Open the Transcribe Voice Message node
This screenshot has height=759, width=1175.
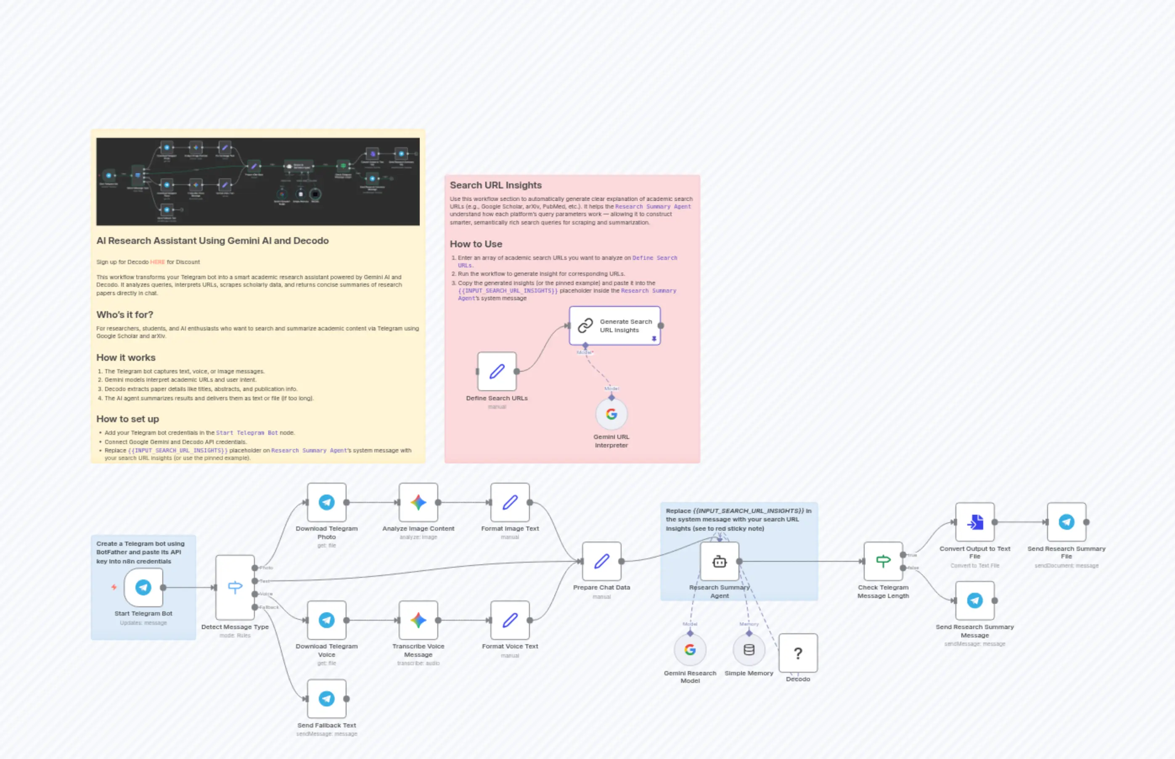[x=418, y=620]
